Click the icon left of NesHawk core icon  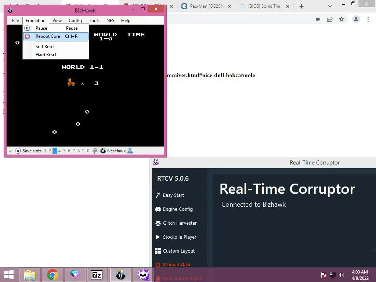pyautogui.click(x=95, y=151)
